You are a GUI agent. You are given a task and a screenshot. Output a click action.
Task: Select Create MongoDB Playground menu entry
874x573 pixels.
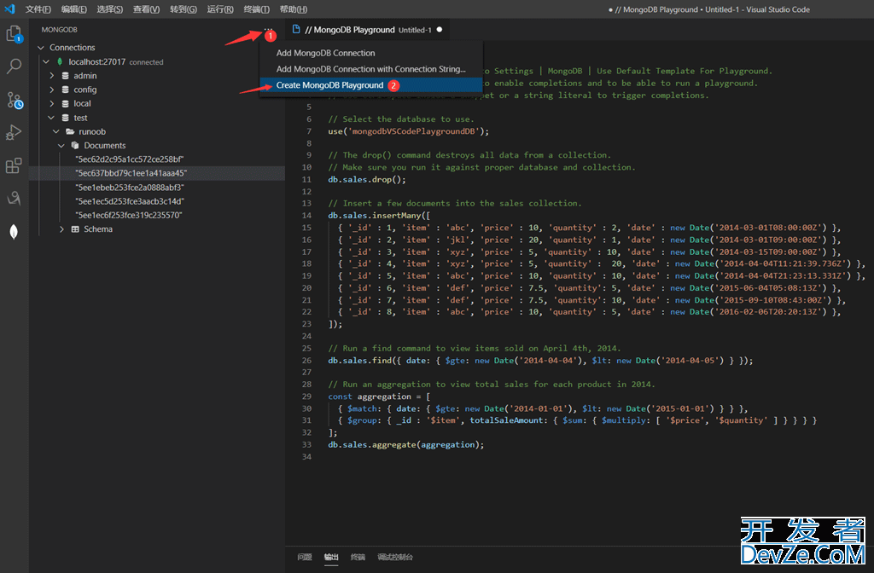(x=370, y=85)
